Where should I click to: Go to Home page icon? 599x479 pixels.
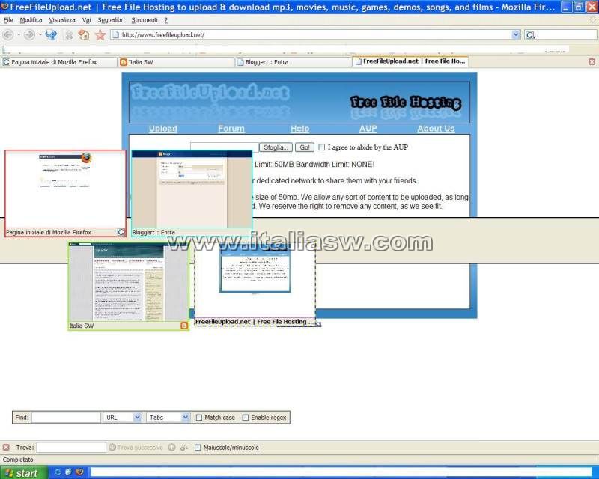84,34
